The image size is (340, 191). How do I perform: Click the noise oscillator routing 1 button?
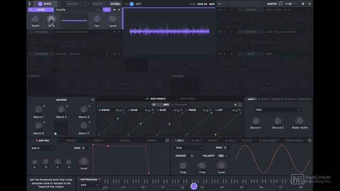[107, 10]
